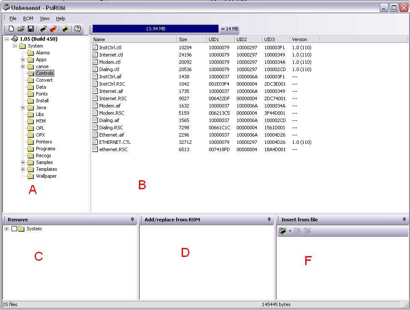The height and width of the screenshot is (310, 410).
Task: Expand the canoe folder node
Action: click(x=23, y=66)
